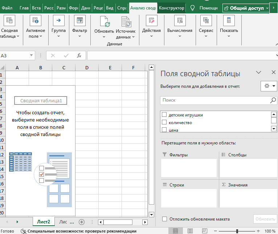Expand the Name Box dropdown
Screen dimensions: 278x234
tap(31, 55)
